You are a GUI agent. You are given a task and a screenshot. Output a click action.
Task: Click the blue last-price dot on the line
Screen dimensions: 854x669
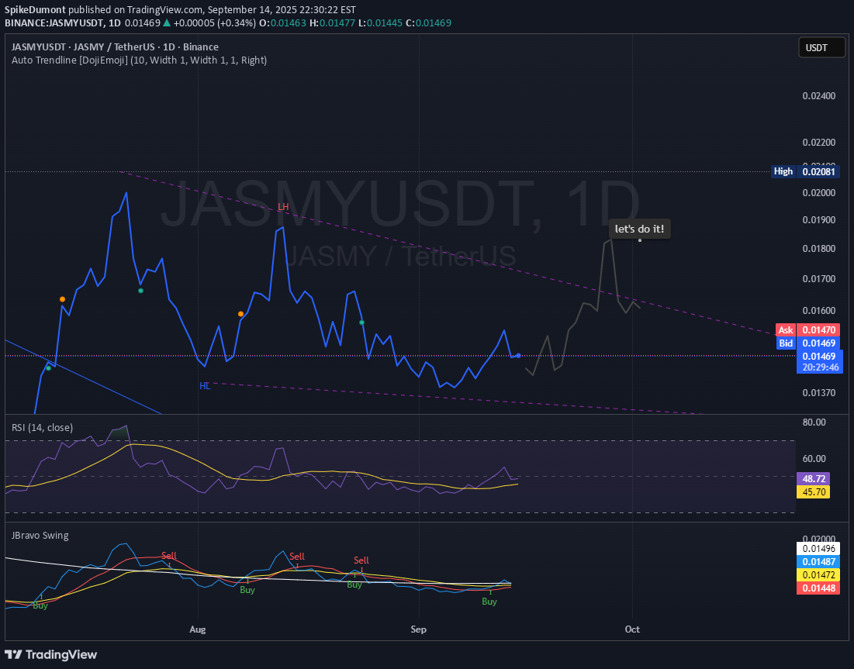518,356
